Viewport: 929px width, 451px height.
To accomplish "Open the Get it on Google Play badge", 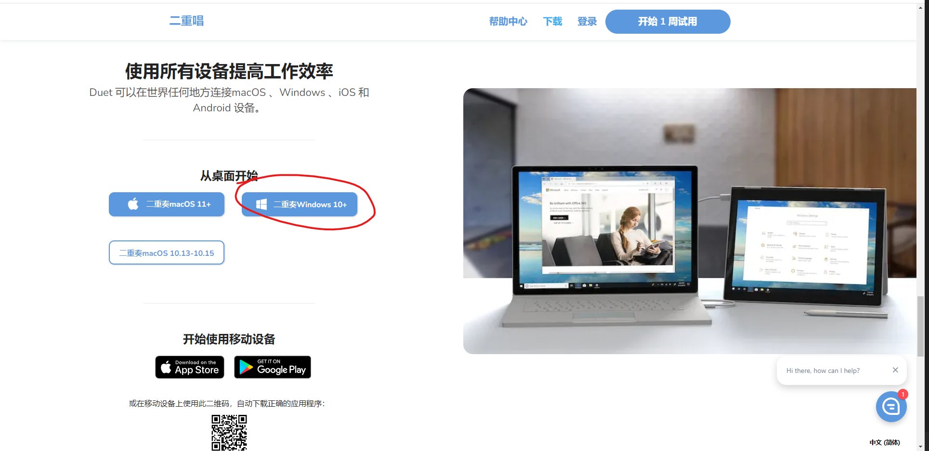I will [273, 367].
